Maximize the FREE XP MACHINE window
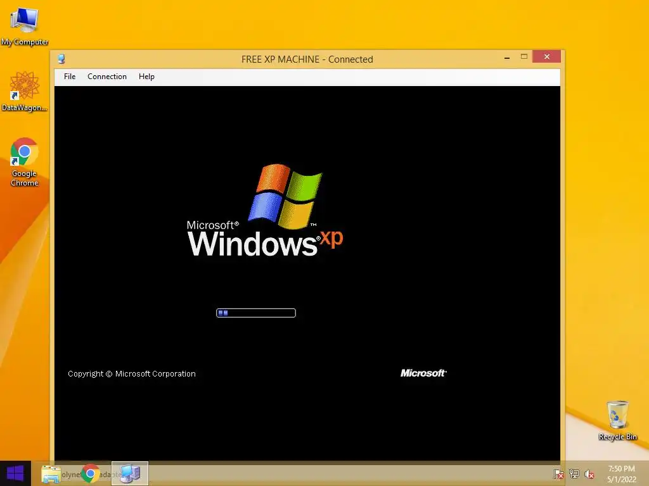Viewport: 649px width, 486px height. pos(524,56)
